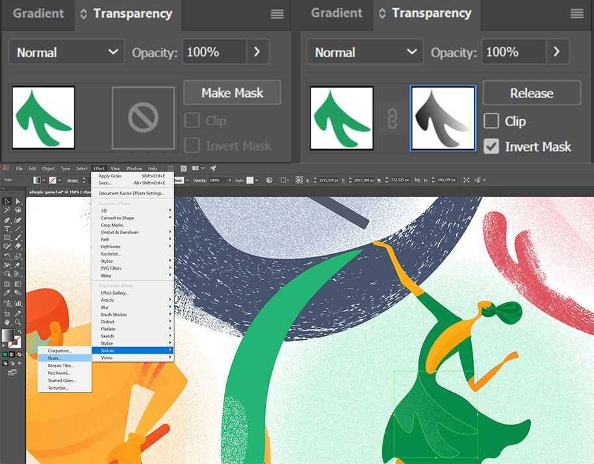The width and height of the screenshot is (594, 464).
Task: Open the left Transparency panel hamburger menu
Action: (x=277, y=14)
